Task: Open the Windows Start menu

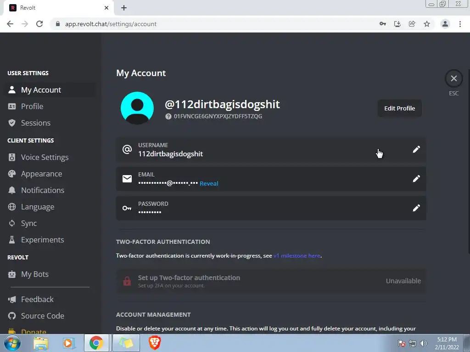Action: click(x=12, y=343)
